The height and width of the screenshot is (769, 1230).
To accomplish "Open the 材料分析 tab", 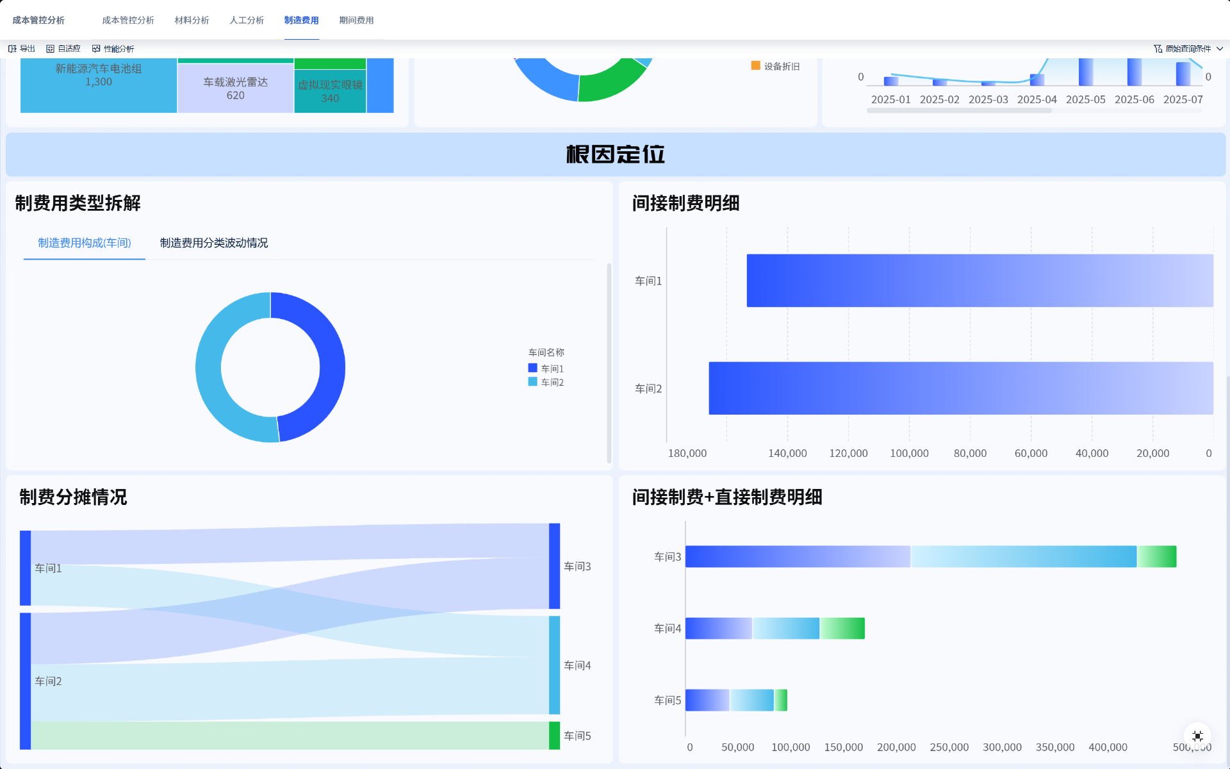I will point(192,21).
